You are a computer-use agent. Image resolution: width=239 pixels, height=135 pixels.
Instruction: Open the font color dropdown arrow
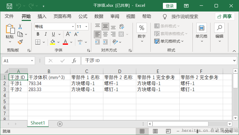coord(71,42)
